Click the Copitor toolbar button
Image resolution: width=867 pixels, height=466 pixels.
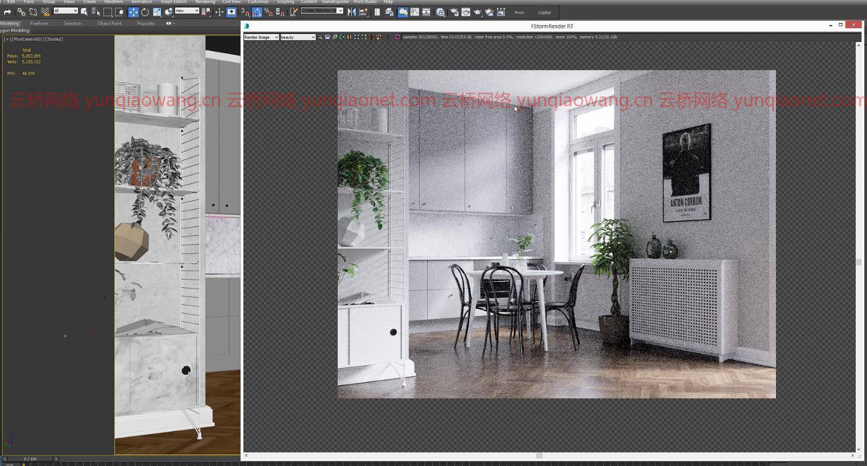pyautogui.click(x=544, y=12)
